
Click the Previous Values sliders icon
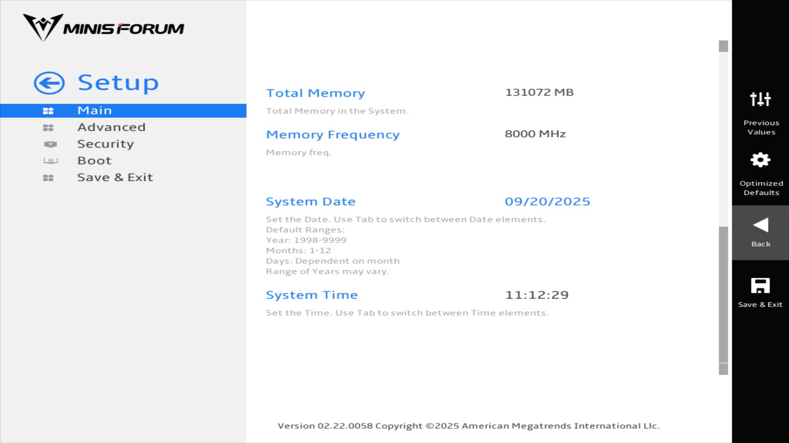tap(760, 99)
